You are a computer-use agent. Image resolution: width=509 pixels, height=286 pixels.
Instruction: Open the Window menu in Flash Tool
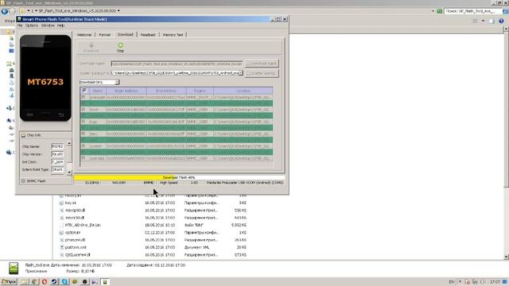pyautogui.click(x=48, y=25)
